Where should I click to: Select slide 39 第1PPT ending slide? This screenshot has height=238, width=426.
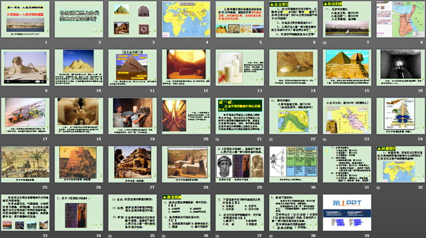coord(347,213)
